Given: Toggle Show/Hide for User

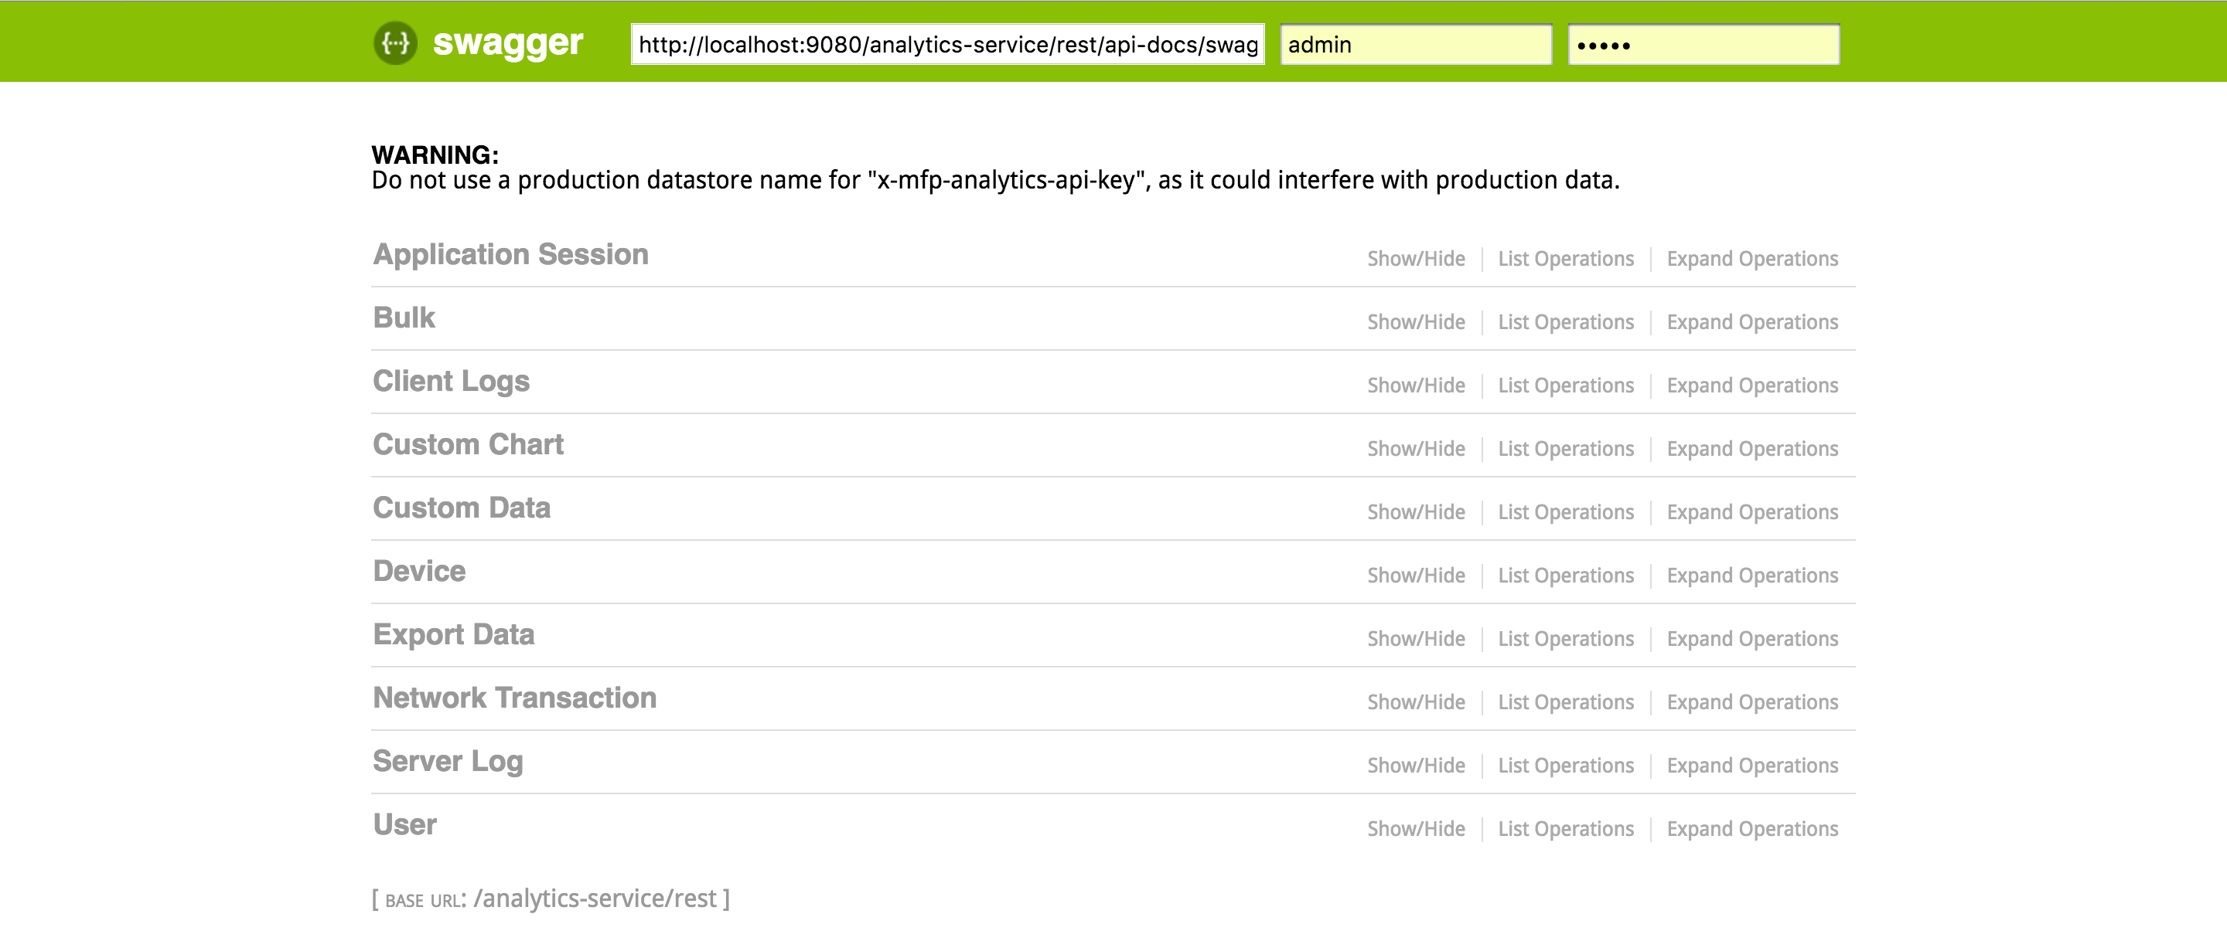Looking at the screenshot, I should [x=1415, y=830].
